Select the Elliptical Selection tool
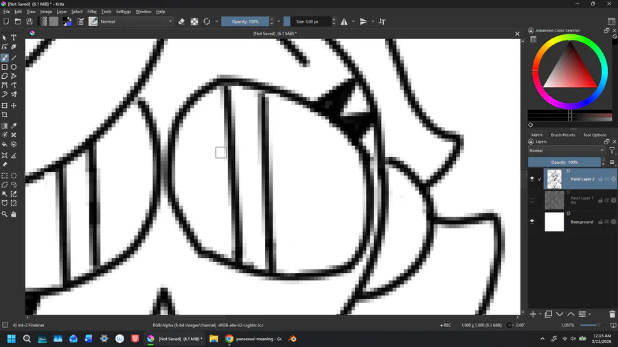618x347 pixels. (x=14, y=176)
